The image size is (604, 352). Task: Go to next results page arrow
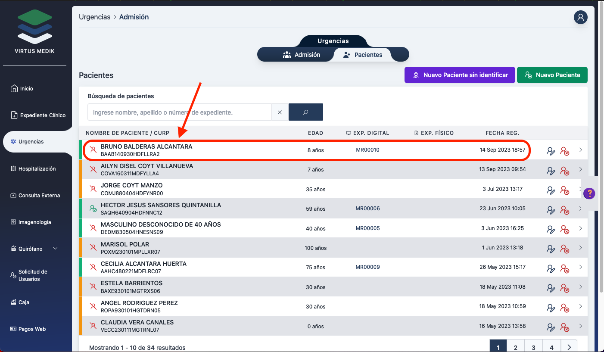pos(569,347)
